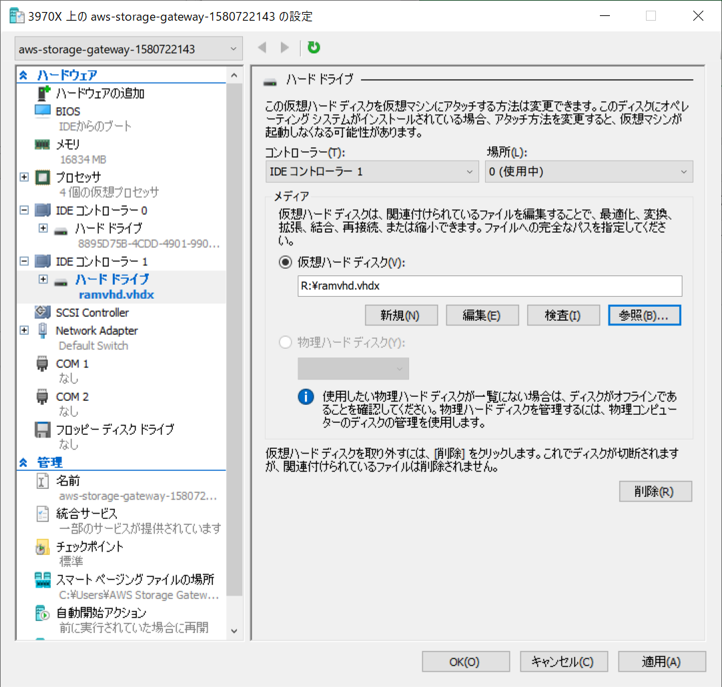Click the R:¥ramvhd.vhdx path field
Screen dimensions: 722x687
point(490,286)
